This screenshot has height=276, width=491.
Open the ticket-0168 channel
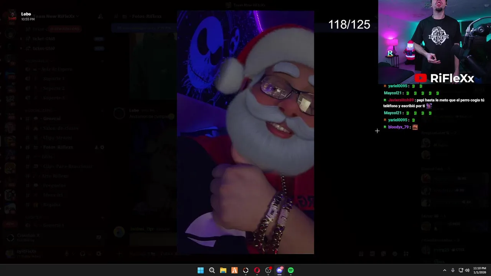point(44,39)
